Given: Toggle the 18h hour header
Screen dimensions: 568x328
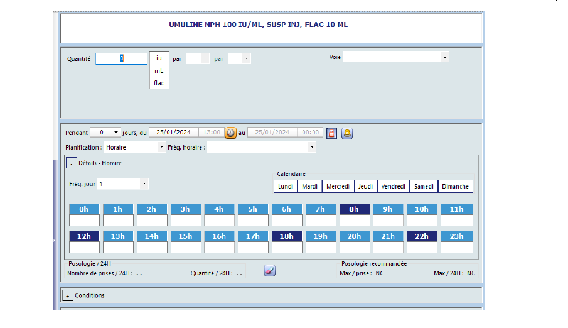Looking at the screenshot, I should [287, 236].
